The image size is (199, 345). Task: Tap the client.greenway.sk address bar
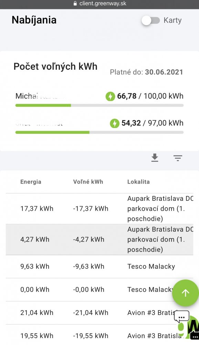pyautogui.click(x=99, y=4)
